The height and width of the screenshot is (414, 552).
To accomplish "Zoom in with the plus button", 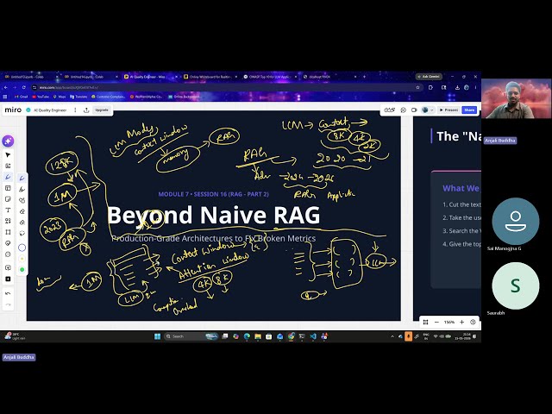I will click(462, 322).
